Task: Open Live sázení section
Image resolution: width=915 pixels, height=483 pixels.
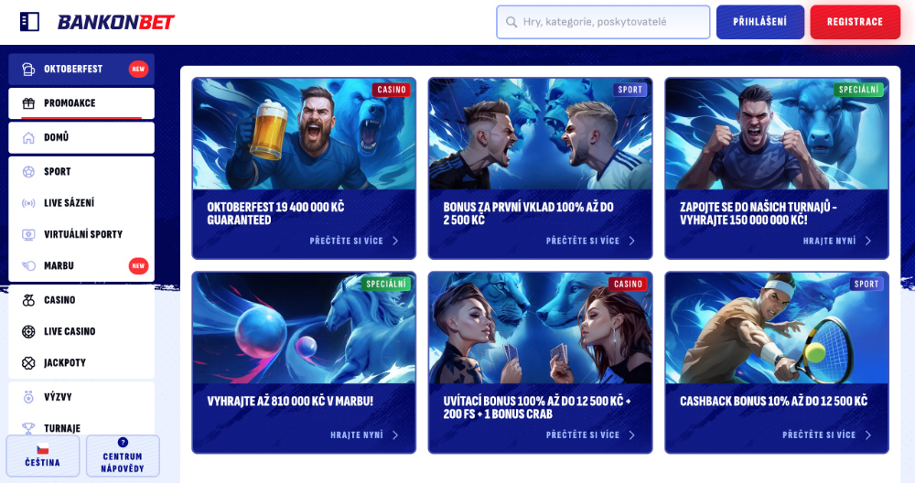Action: [x=81, y=203]
